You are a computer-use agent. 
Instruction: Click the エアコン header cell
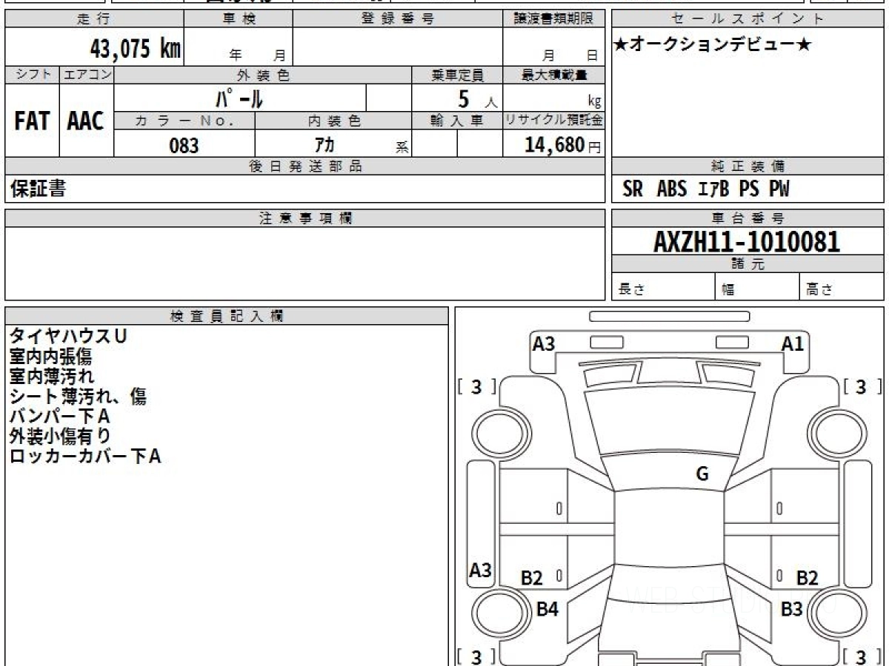click(87, 75)
